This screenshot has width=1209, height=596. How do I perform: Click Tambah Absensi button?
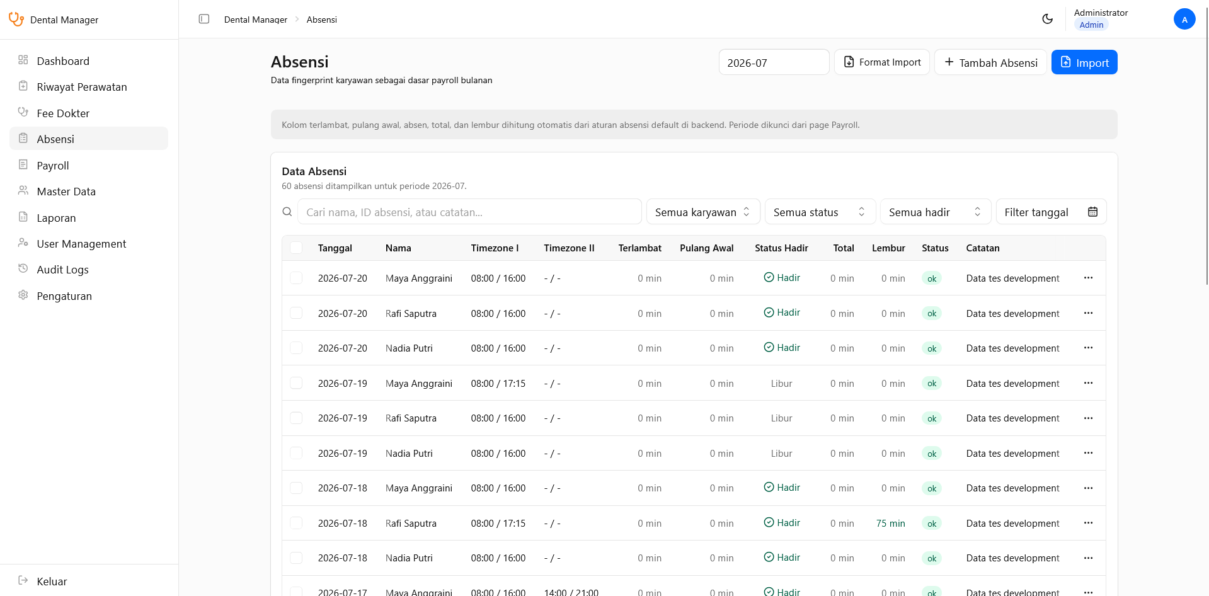click(x=990, y=62)
